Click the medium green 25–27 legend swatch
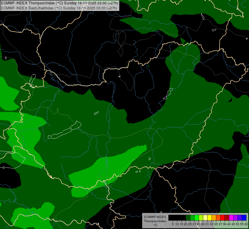Viewport: 249px width, 229px height. point(192,218)
